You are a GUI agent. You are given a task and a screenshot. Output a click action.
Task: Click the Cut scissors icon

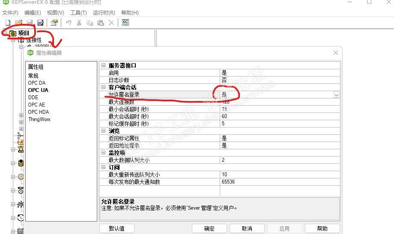click(79, 23)
